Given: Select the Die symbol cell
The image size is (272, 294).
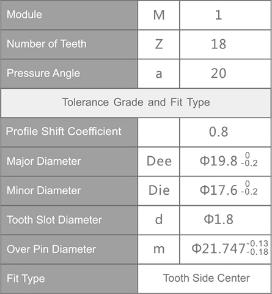Looking at the screenshot, I should [159, 190].
